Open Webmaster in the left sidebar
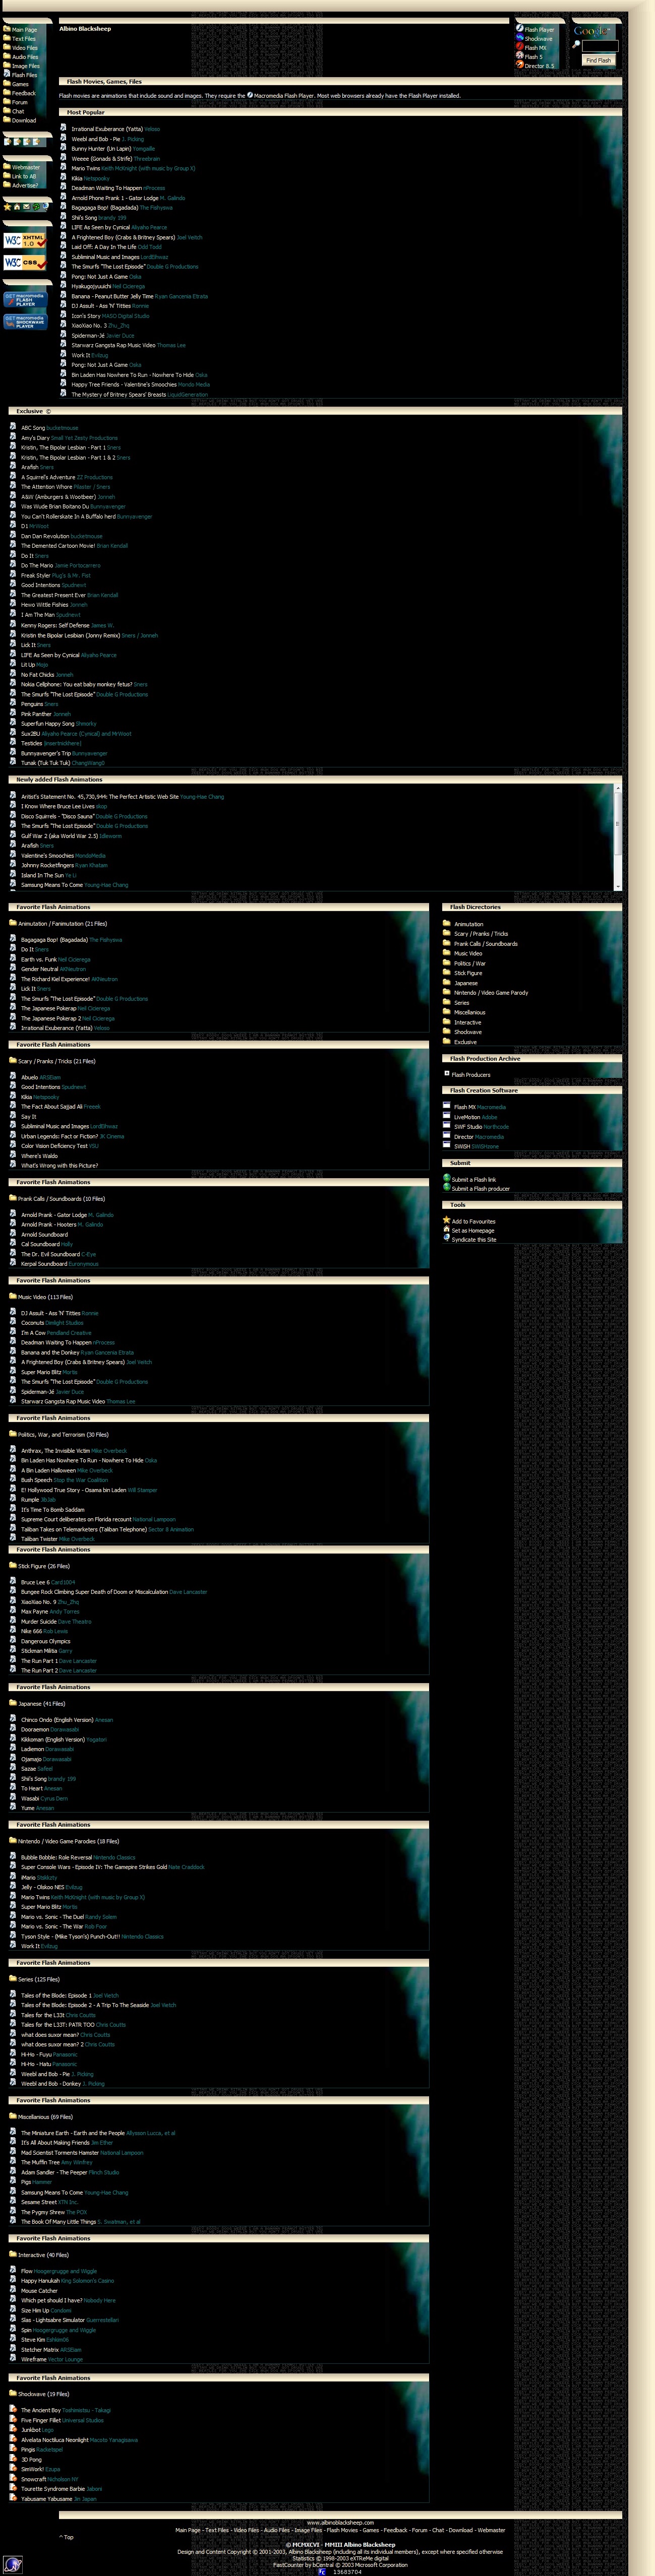This screenshot has width=655, height=2576. [x=26, y=167]
